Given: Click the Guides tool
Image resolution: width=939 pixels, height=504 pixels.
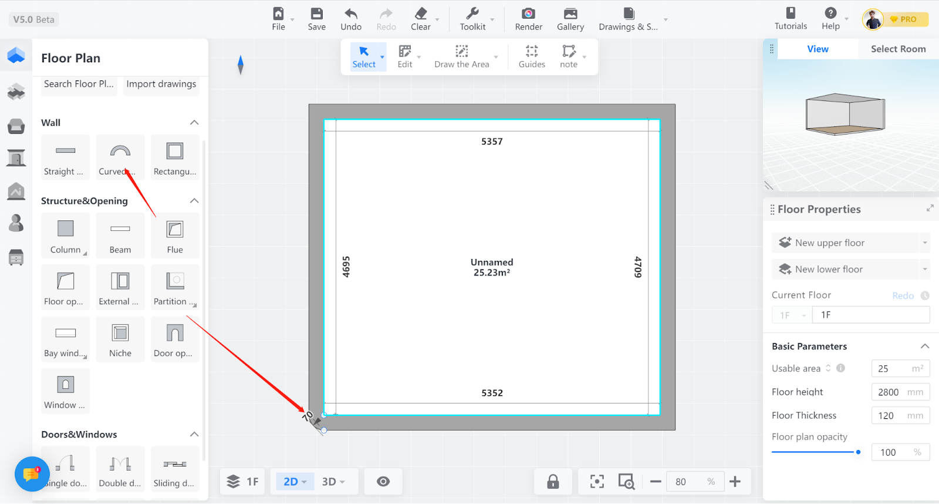Looking at the screenshot, I should pyautogui.click(x=532, y=56).
